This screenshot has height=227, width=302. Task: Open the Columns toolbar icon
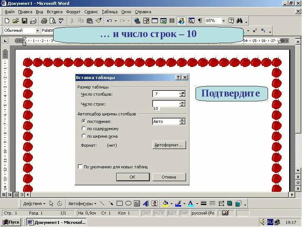coord(172,21)
